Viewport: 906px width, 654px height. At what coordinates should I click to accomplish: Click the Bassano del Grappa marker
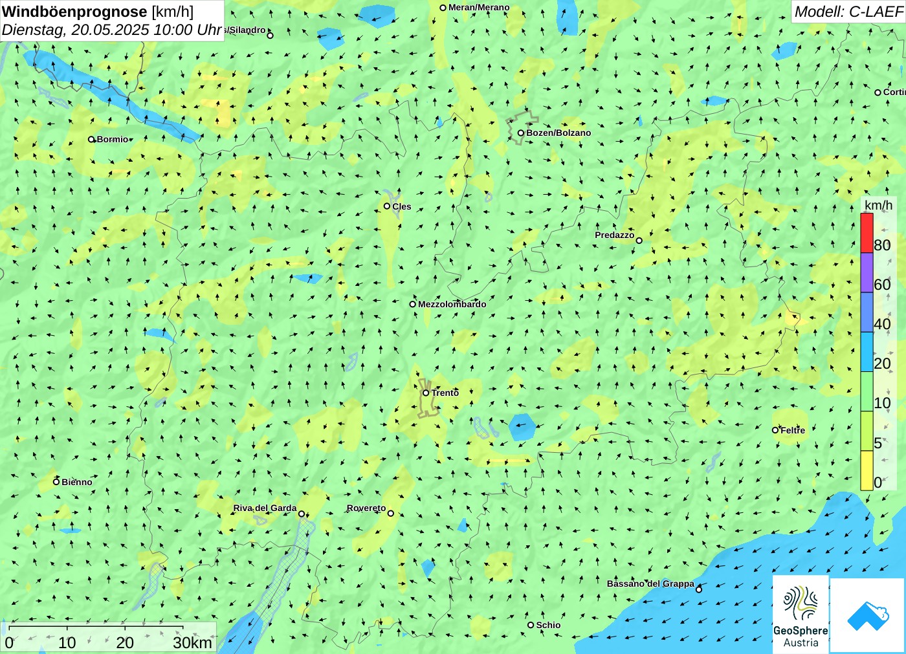coord(698,589)
